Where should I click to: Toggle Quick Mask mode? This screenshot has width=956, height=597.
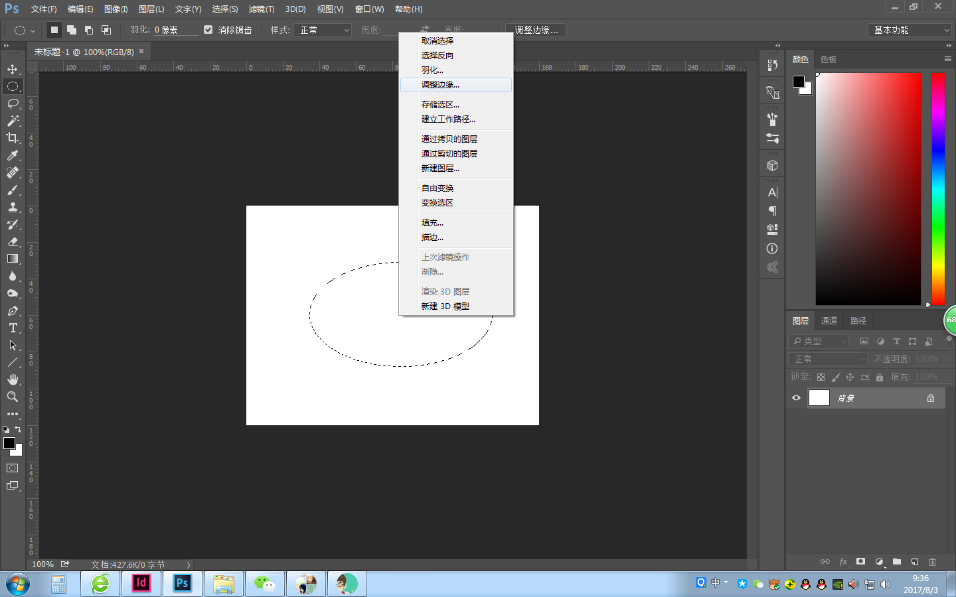[13, 468]
